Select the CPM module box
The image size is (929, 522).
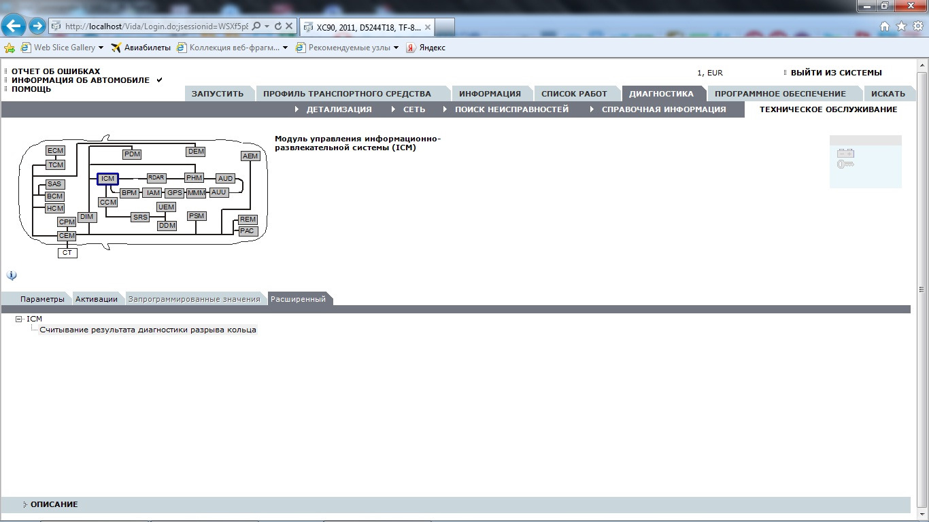coord(67,222)
